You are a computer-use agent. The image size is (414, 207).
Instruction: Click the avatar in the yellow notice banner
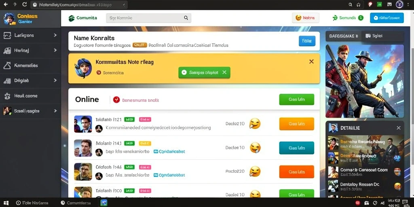pyautogui.click(x=83, y=68)
